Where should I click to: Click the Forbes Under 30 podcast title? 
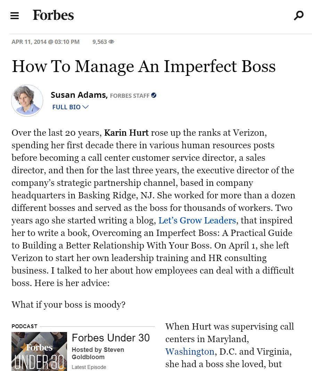(x=111, y=338)
